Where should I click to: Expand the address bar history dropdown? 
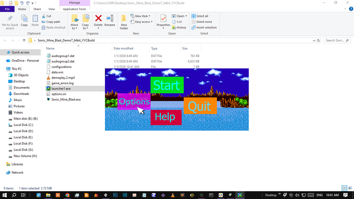click(314, 41)
